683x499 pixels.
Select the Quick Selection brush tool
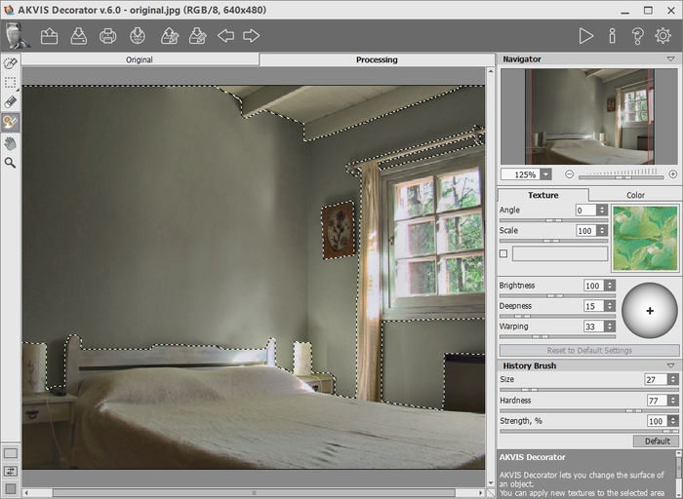10,63
